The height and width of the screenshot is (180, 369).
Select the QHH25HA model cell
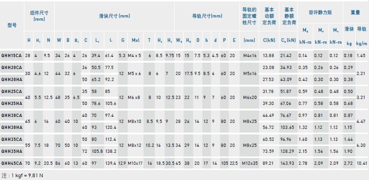click(11, 103)
